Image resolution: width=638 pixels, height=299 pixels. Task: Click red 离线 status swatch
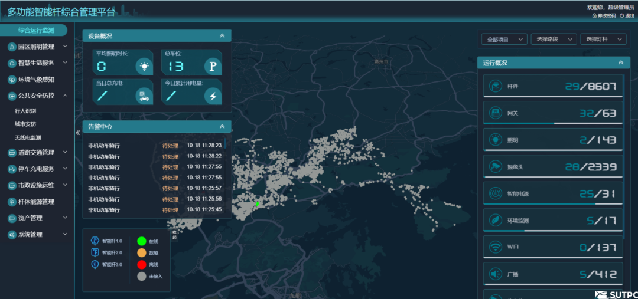point(142,264)
